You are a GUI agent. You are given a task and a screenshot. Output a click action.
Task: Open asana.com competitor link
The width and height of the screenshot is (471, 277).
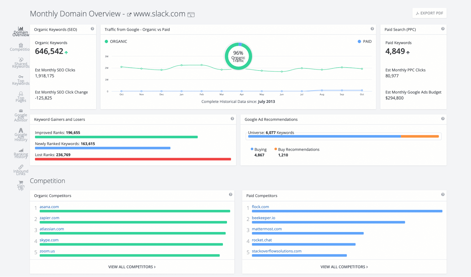point(49,207)
